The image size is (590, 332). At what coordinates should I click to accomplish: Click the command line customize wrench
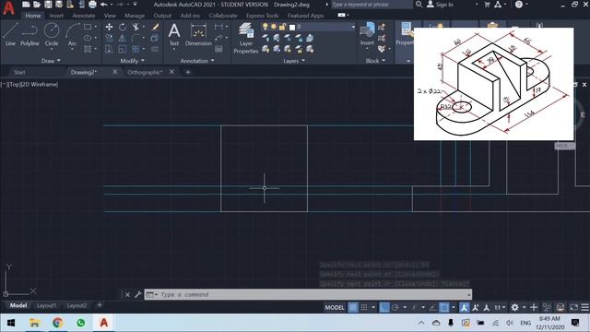tap(137, 294)
